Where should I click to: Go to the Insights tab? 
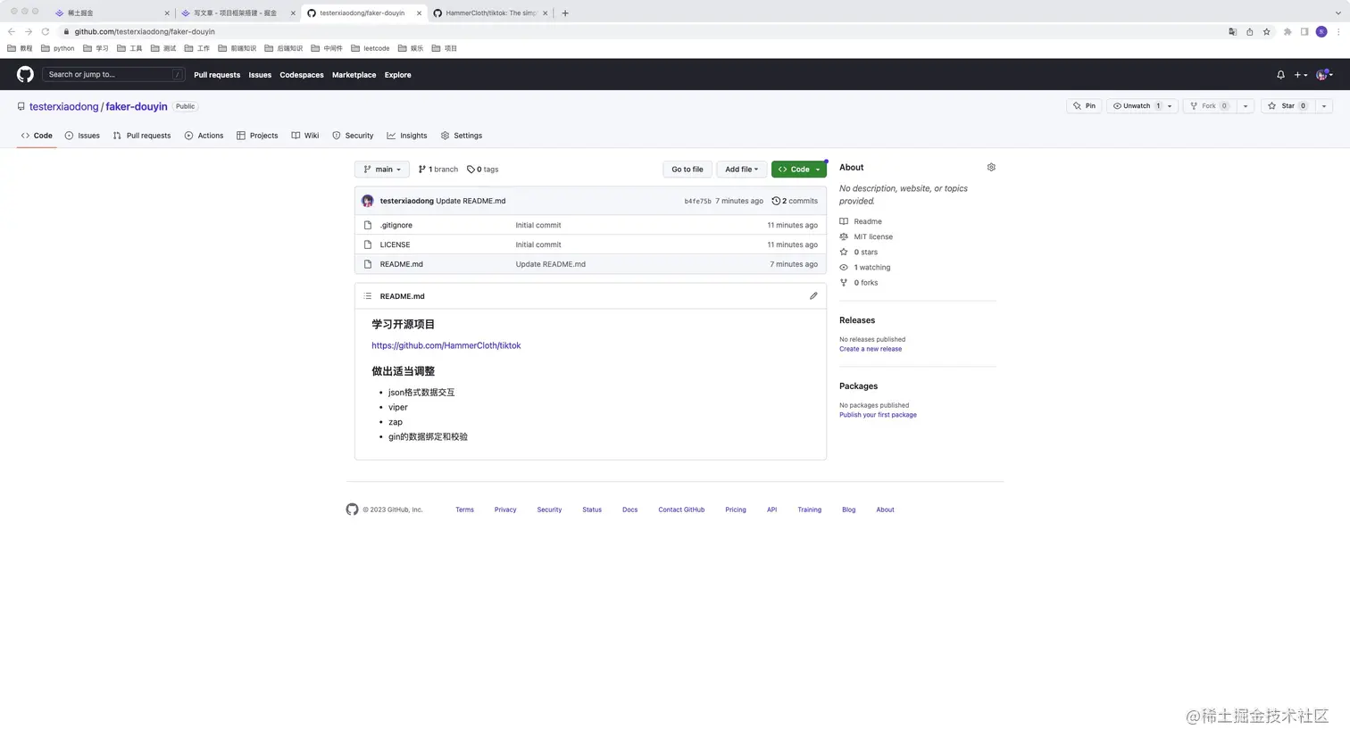[x=407, y=136]
